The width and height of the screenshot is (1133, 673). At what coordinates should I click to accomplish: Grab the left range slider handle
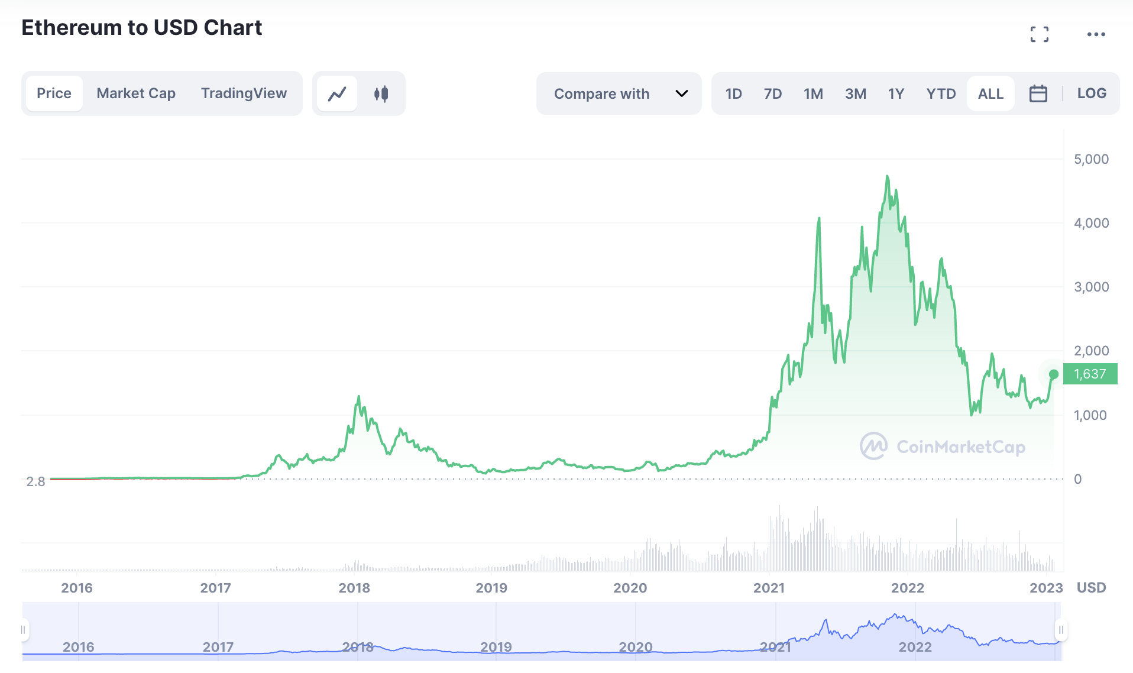click(x=23, y=630)
